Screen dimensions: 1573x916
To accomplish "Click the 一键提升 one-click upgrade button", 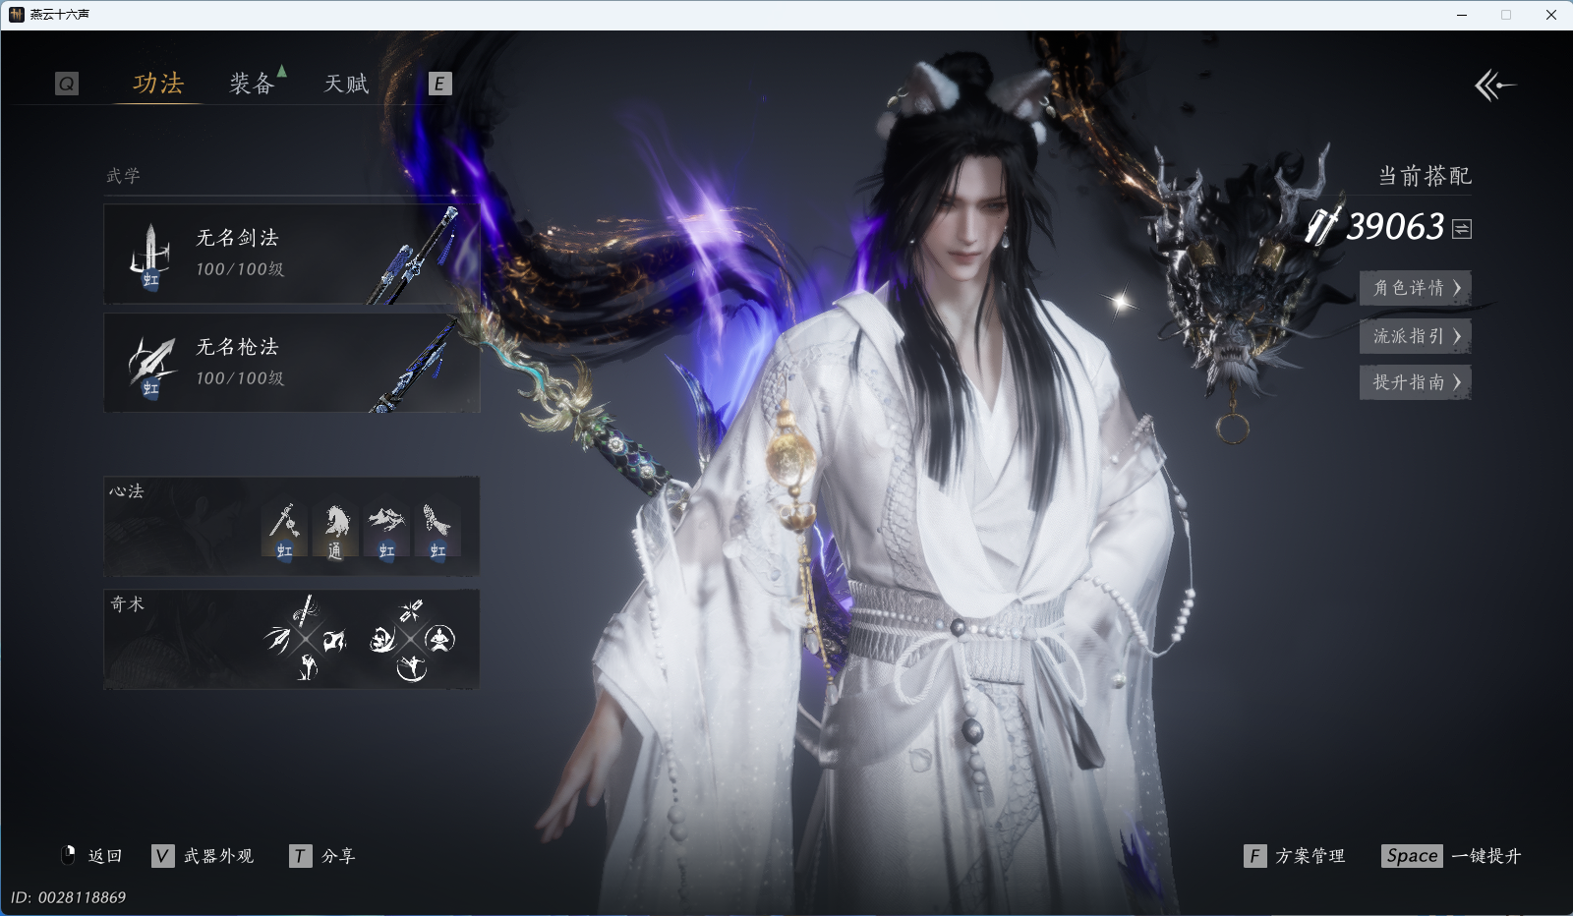I will (x=1451, y=856).
